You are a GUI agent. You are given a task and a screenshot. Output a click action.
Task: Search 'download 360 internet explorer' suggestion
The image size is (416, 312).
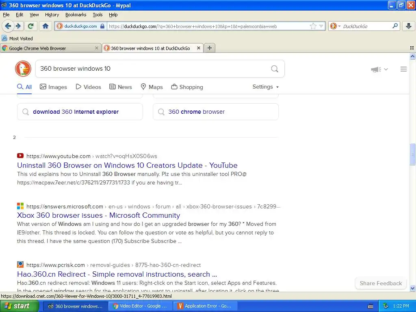click(80, 112)
